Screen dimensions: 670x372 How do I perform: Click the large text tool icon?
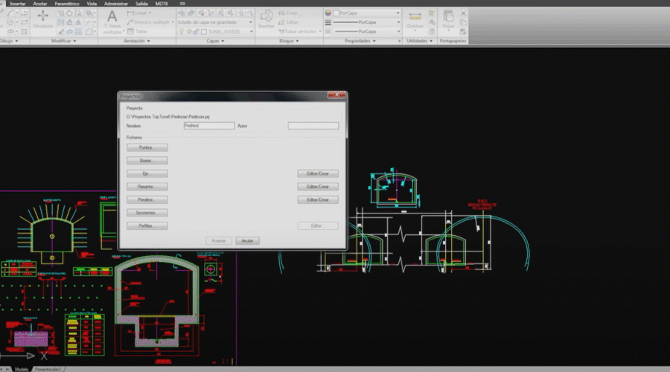coord(112,16)
